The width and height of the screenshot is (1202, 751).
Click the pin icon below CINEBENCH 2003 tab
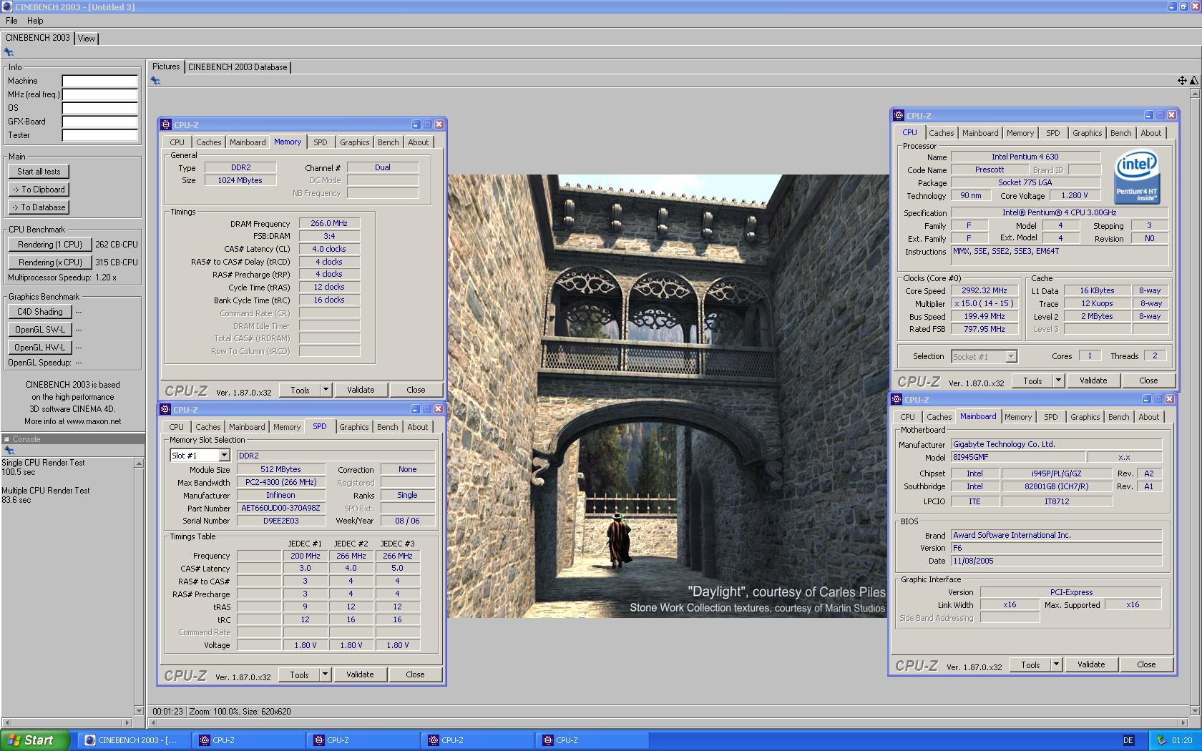(x=9, y=52)
